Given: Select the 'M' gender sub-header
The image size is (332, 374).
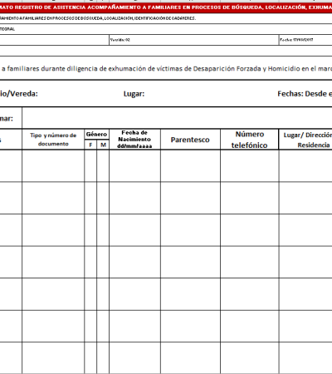Looking at the screenshot, I should pos(103,145).
